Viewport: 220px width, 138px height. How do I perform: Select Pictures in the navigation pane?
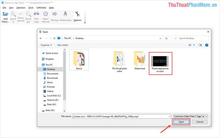(x=49, y=87)
